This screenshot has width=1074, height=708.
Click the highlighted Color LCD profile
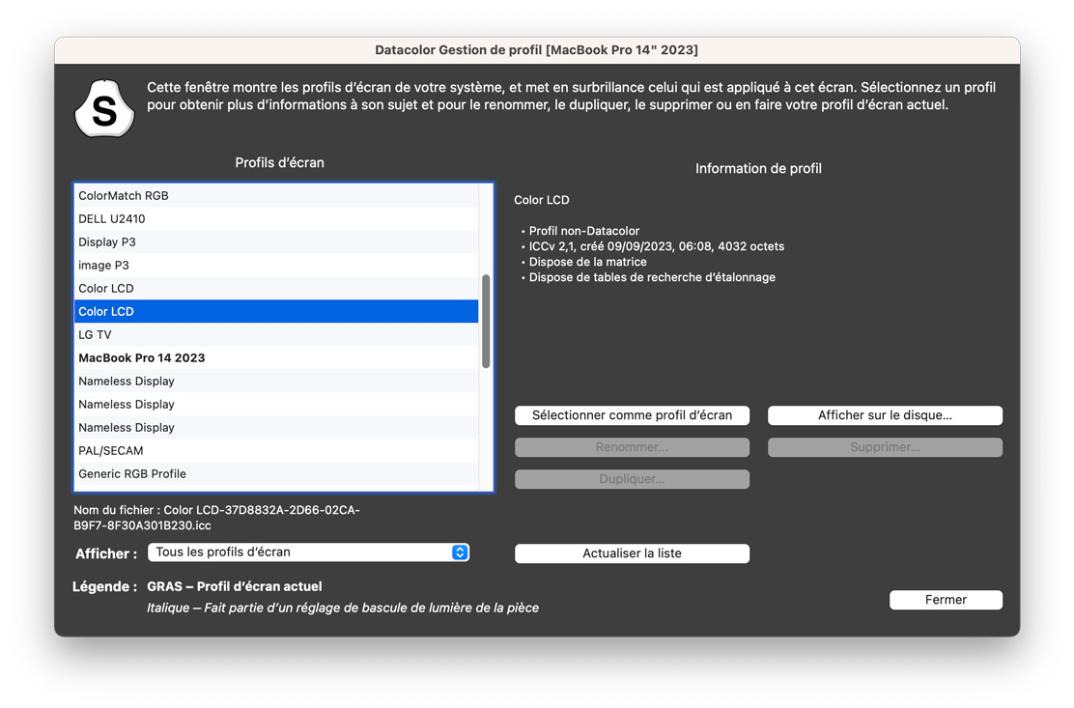(276, 312)
